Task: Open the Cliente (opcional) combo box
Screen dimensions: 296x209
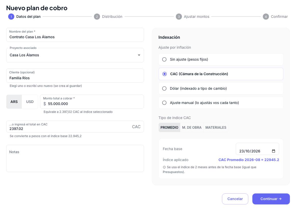Action: click(x=75, y=76)
